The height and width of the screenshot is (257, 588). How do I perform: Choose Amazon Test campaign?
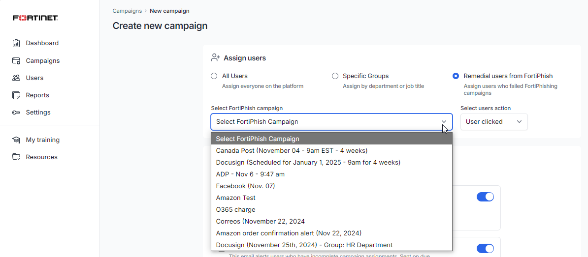click(x=331, y=198)
